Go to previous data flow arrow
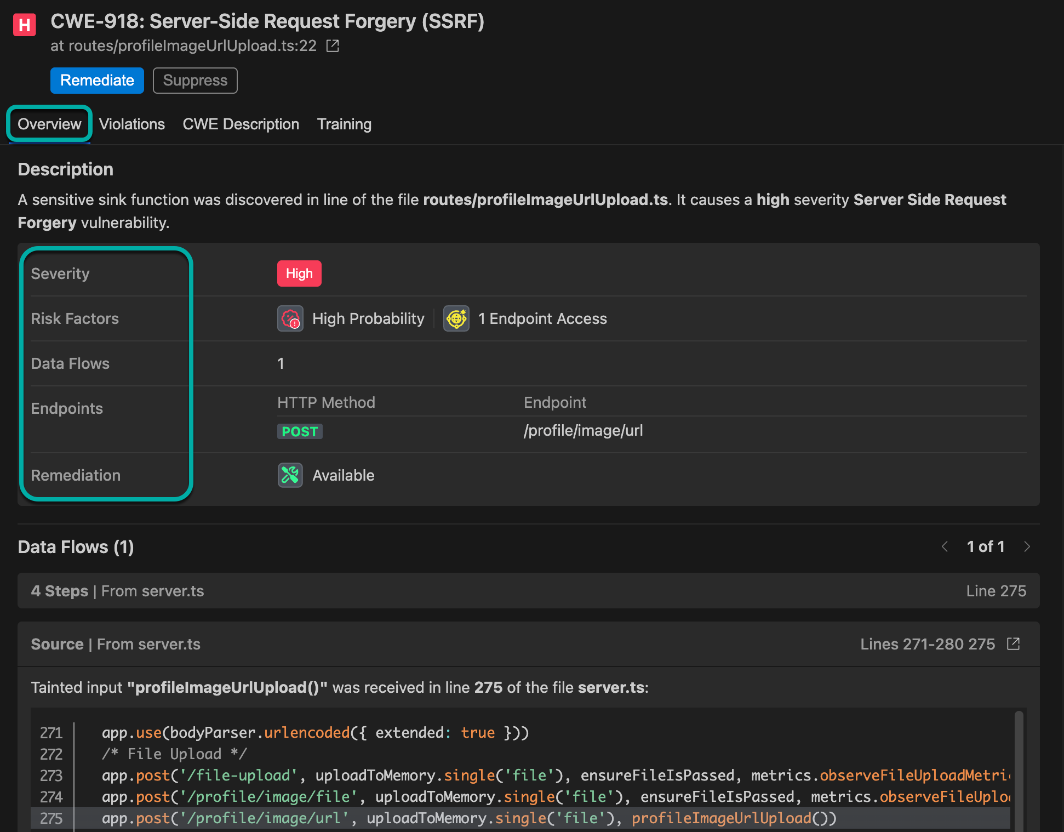Viewport: 1064px width, 832px height. click(x=945, y=546)
